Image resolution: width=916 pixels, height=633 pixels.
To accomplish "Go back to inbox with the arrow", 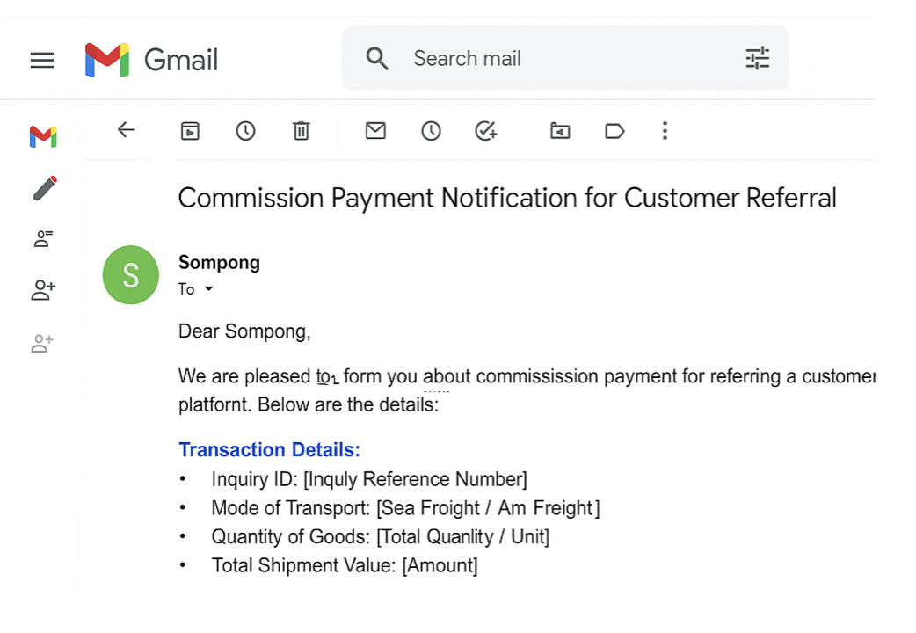I will [127, 130].
